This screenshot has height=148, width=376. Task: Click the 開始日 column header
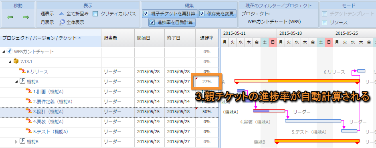[x=150, y=38]
